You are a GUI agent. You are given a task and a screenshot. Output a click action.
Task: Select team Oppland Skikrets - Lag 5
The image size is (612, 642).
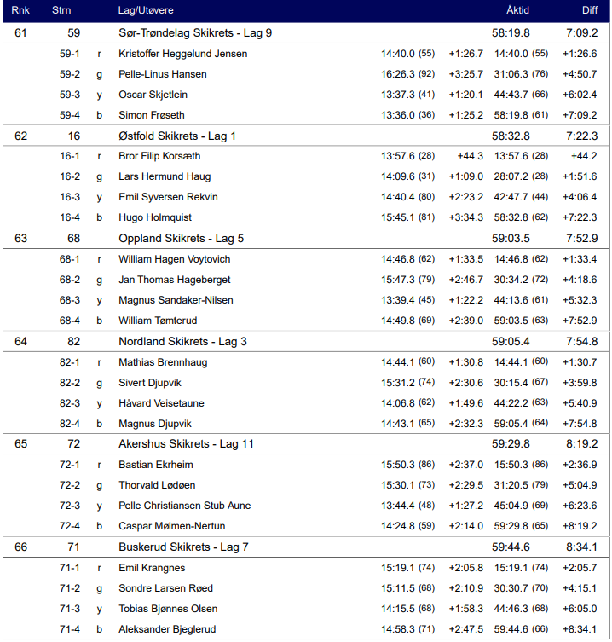(x=181, y=239)
